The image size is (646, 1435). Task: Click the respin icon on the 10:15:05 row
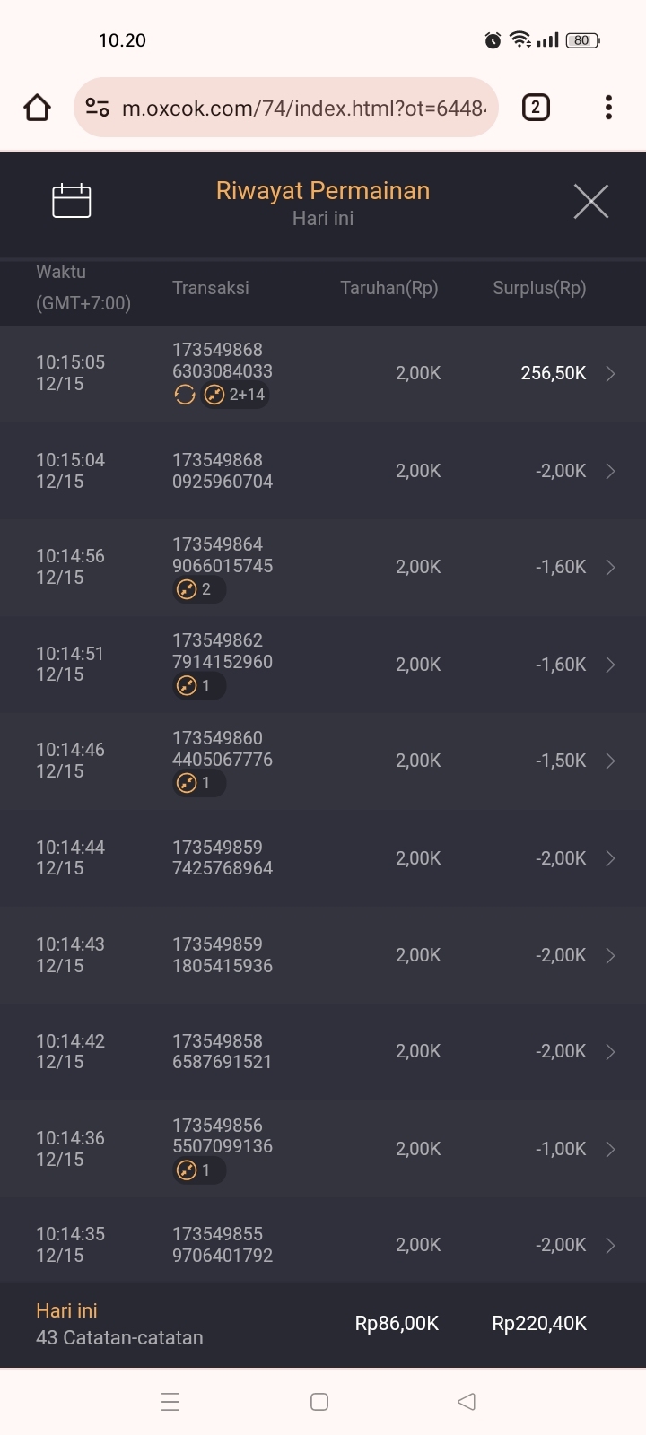(185, 395)
